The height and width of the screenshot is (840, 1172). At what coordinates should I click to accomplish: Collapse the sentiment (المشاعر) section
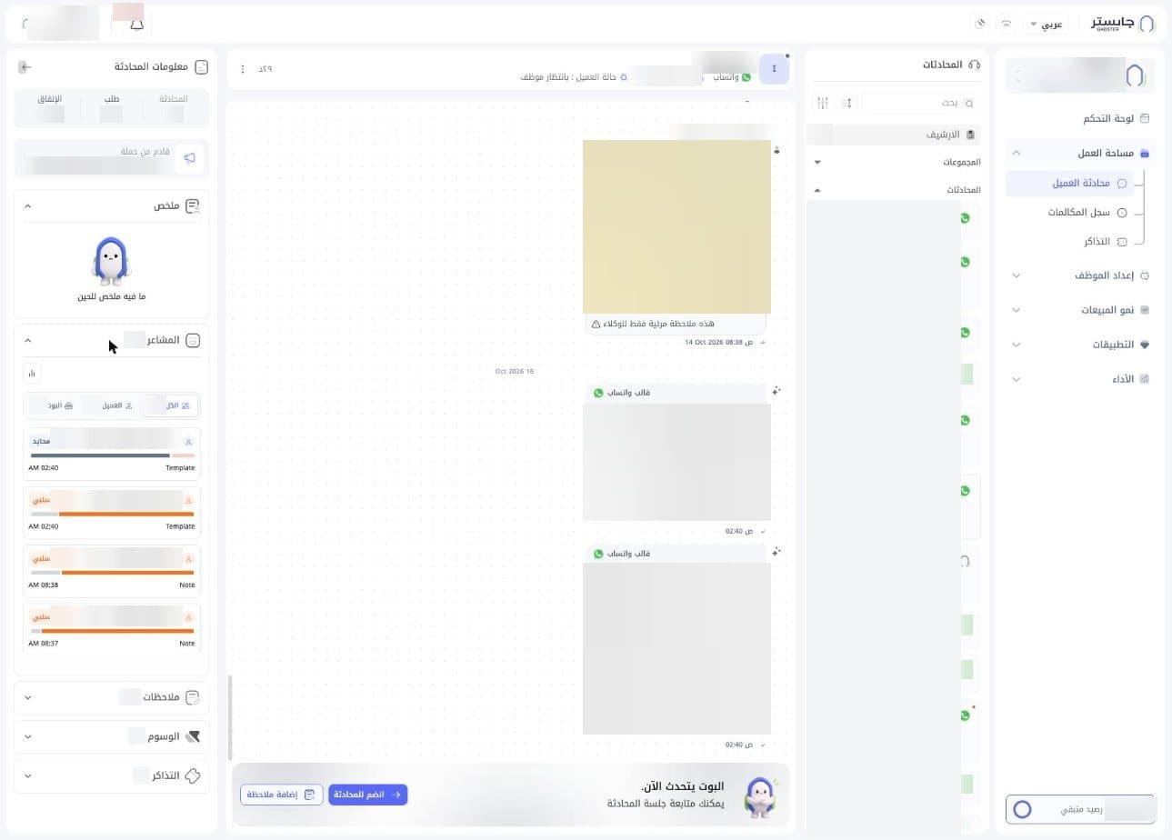point(28,340)
